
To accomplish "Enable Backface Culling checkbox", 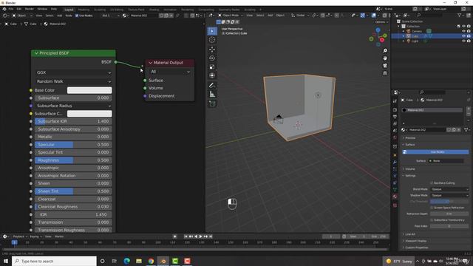I will pos(432,183).
